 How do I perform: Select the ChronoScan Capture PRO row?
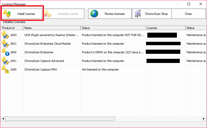click(41, 69)
